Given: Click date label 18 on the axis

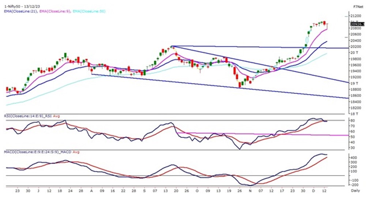Looking at the screenshot, I should (60, 191).
